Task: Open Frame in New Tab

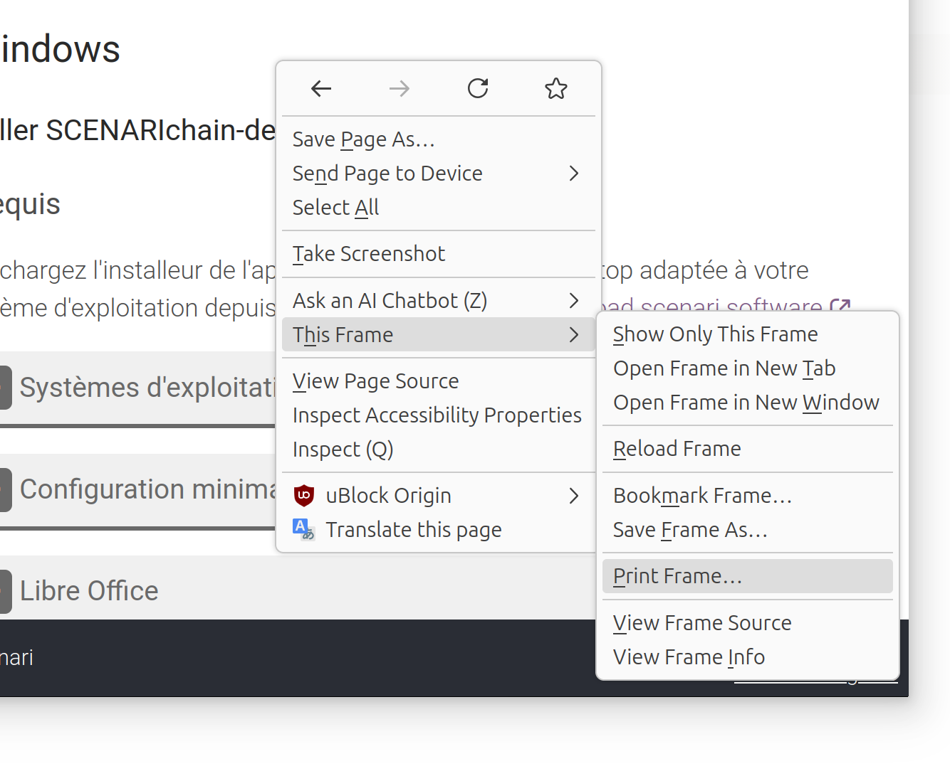Action: point(724,368)
